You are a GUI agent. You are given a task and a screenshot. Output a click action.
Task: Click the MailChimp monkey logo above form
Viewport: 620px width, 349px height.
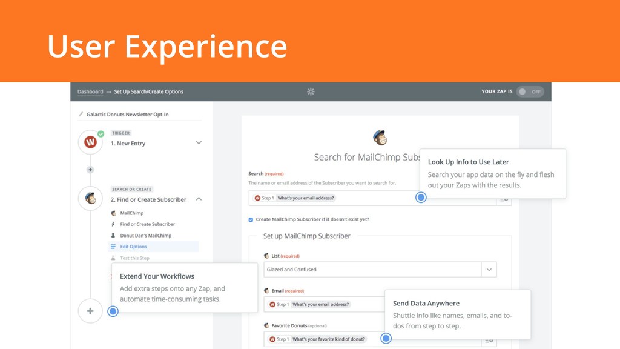pyautogui.click(x=380, y=138)
